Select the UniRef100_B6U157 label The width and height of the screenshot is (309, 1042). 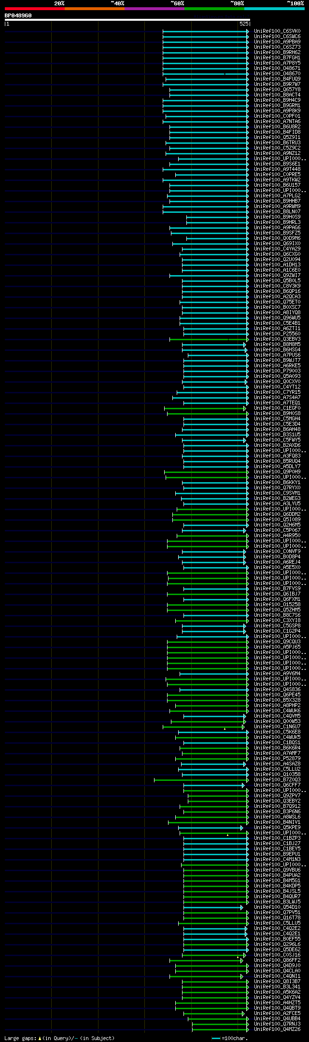click(x=277, y=185)
